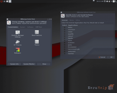Open Software Install Tool window menu icon

pyautogui.click(x=61, y=12)
